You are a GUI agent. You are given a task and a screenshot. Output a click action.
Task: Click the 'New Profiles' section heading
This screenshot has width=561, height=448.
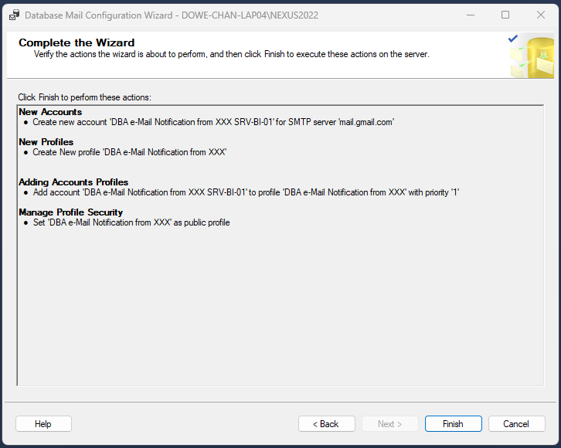(46, 142)
